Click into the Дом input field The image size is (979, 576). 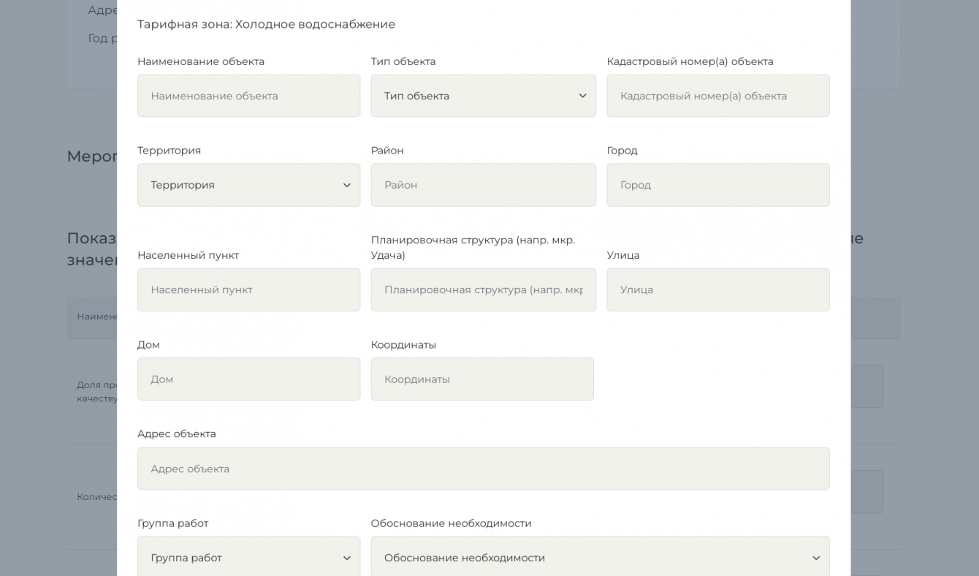tap(248, 379)
